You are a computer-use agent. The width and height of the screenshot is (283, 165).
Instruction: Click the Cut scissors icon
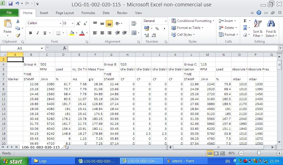click(18, 21)
